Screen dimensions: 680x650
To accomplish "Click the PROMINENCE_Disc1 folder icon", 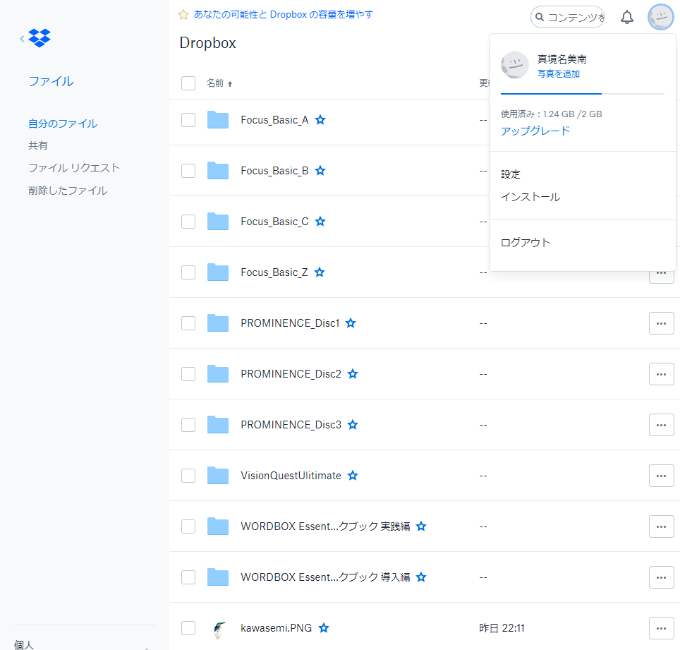I will click(218, 323).
